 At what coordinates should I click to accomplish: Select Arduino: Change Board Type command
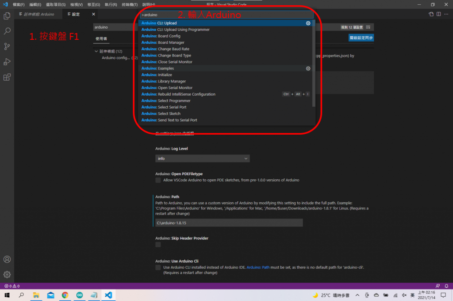[225, 55]
